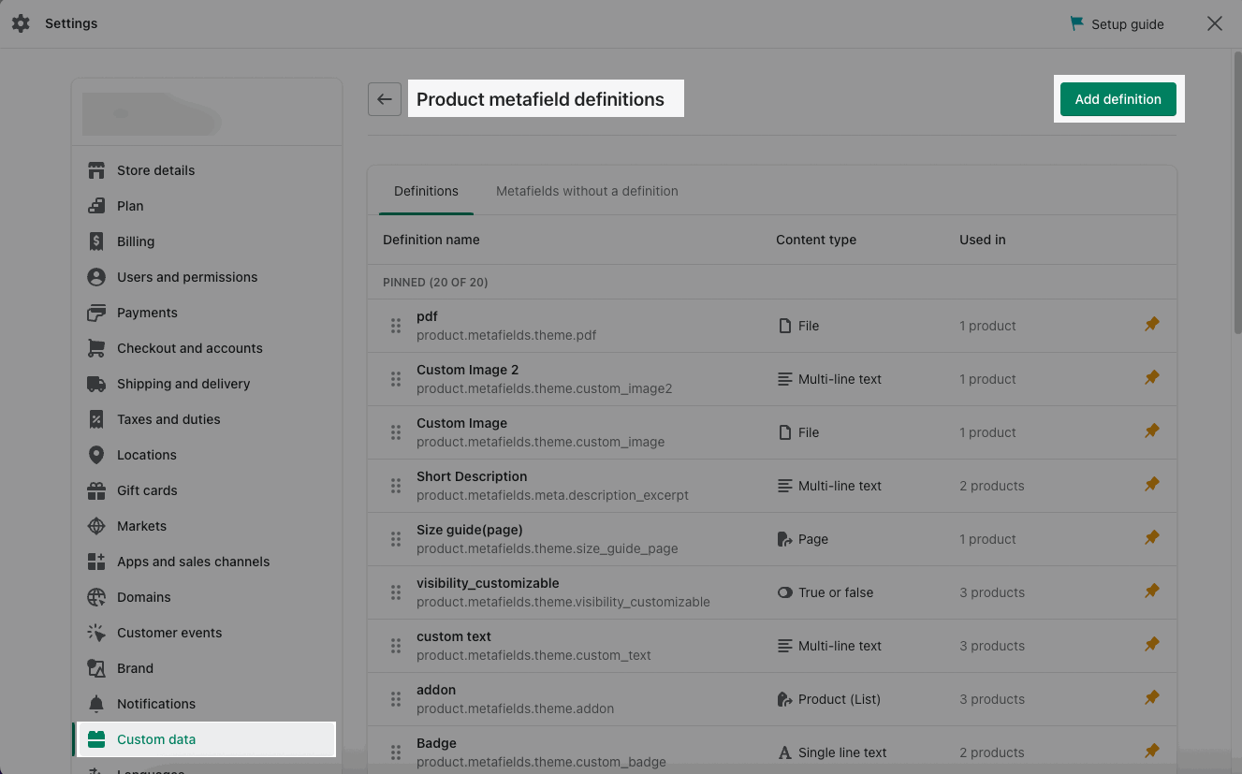Viewport: 1242px width, 774px height.
Task: Click drag handle of Badge row
Action: click(x=396, y=752)
